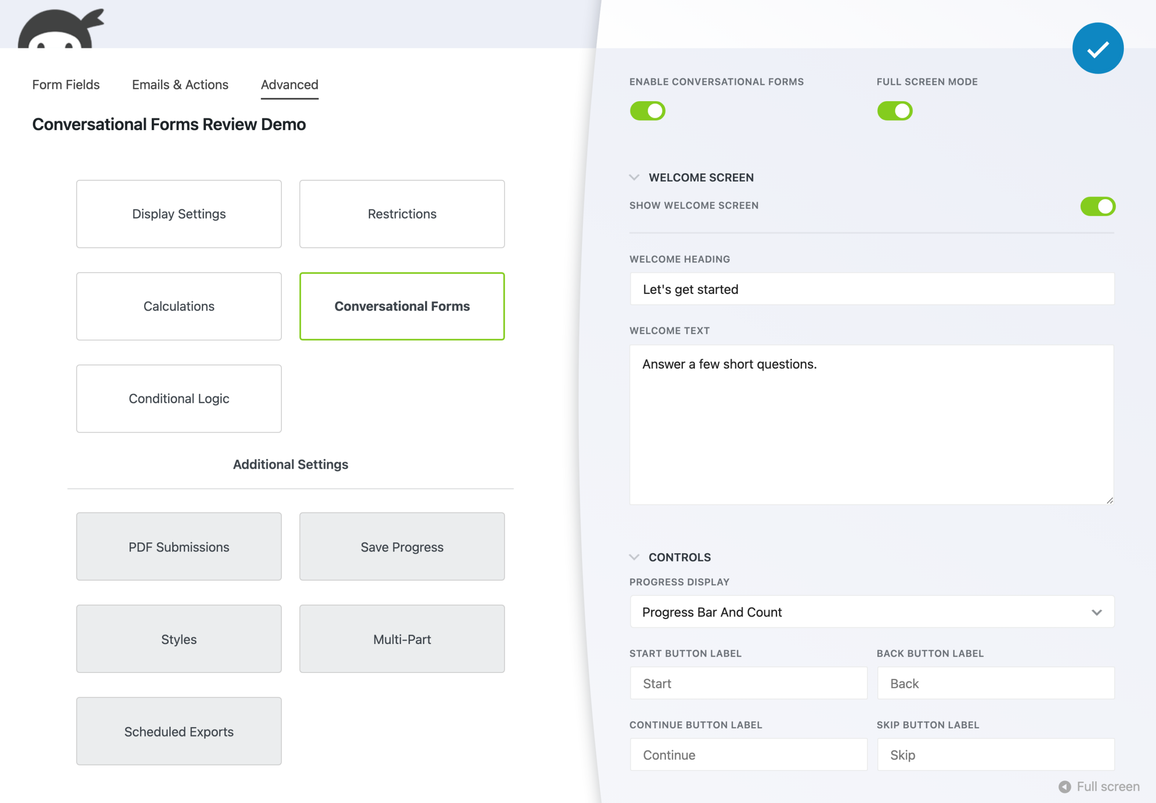This screenshot has height=803, width=1156.
Task: Open Multi-Part settings
Action: [x=402, y=639]
